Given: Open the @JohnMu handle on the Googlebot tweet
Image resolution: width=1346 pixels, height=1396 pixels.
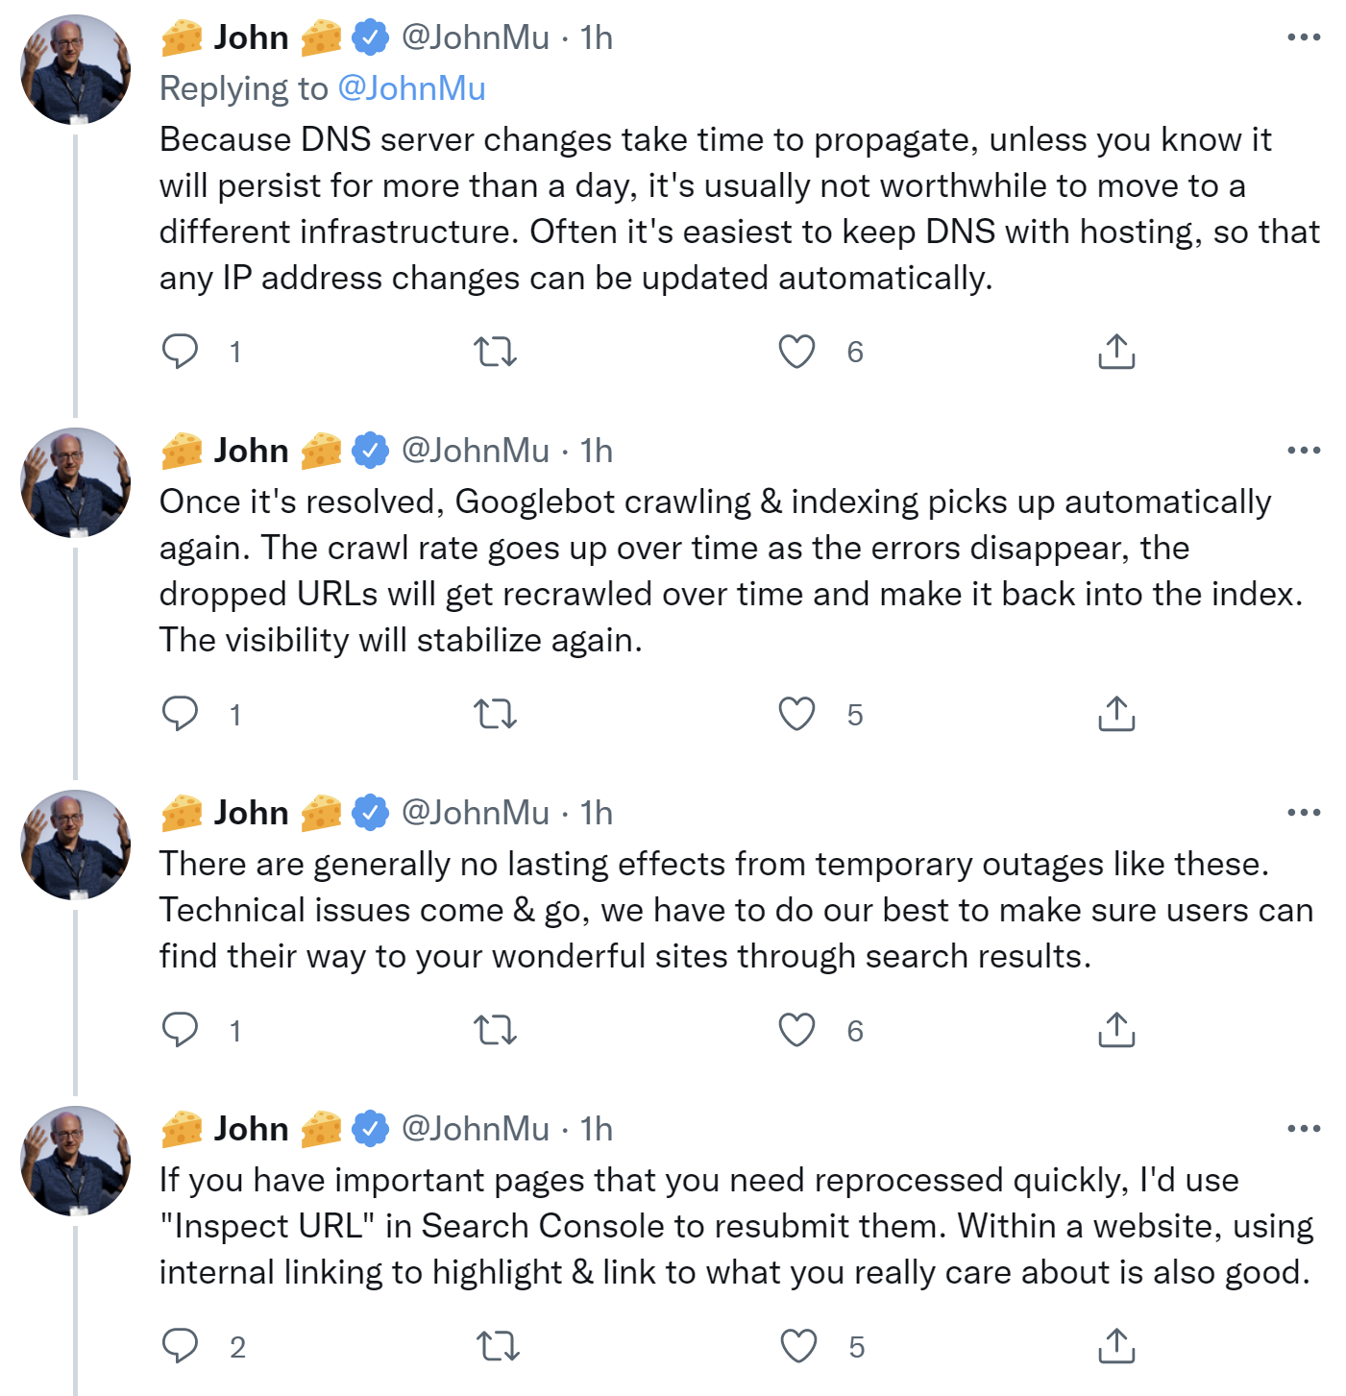Looking at the screenshot, I should pyautogui.click(x=476, y=450).
